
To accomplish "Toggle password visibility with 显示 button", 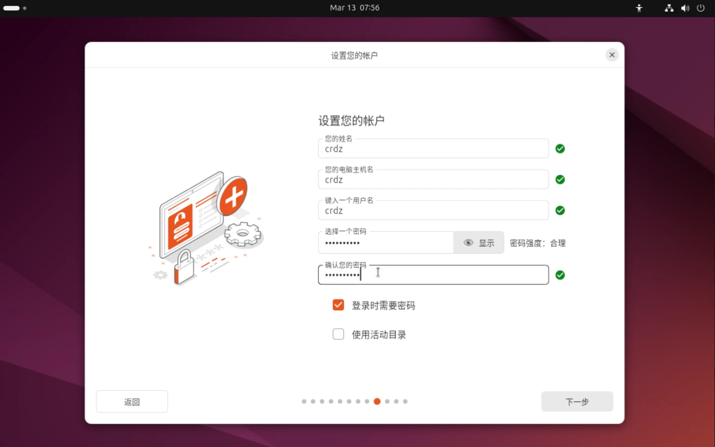I will point(479,243).
